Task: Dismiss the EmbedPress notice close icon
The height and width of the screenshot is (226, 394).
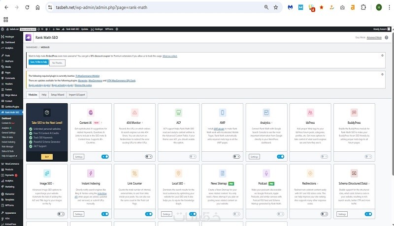Action: [383, 56]
